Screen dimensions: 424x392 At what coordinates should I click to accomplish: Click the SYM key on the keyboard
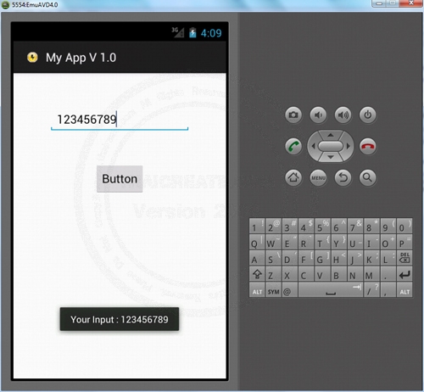pyautogui.click(x=273, y=290)
